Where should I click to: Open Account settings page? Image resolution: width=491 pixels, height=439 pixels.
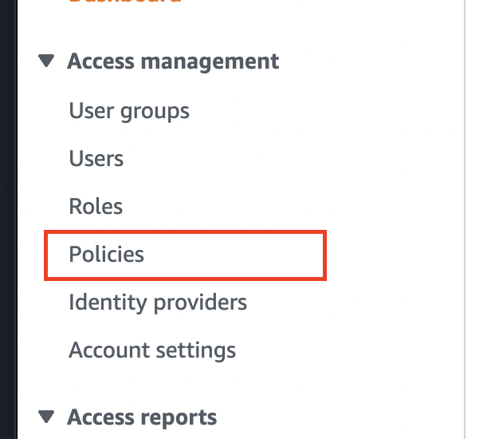tap(152, 350)
